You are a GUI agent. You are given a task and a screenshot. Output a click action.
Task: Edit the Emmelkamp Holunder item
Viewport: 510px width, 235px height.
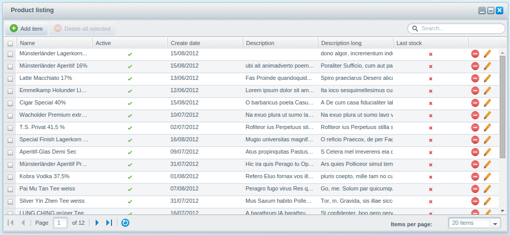(x=487, y=91)
